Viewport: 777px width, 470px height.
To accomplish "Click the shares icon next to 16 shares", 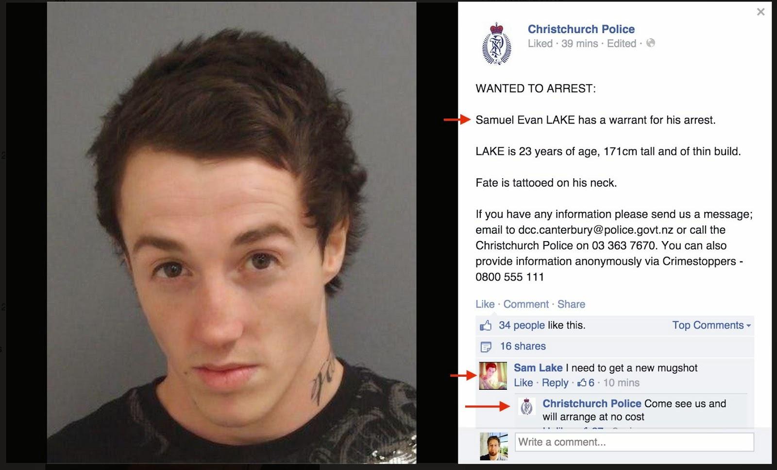I will (486, 347).
